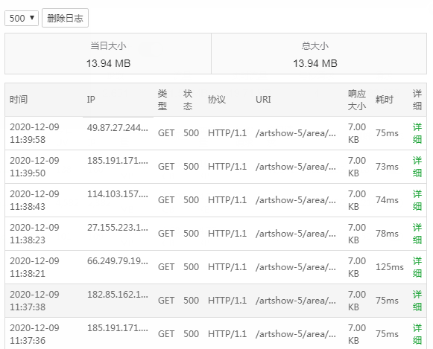Click the 删除日志 delete logs button
Image resolution: width=433 pixels, height=349 pixels.
[x=65, y=18]
